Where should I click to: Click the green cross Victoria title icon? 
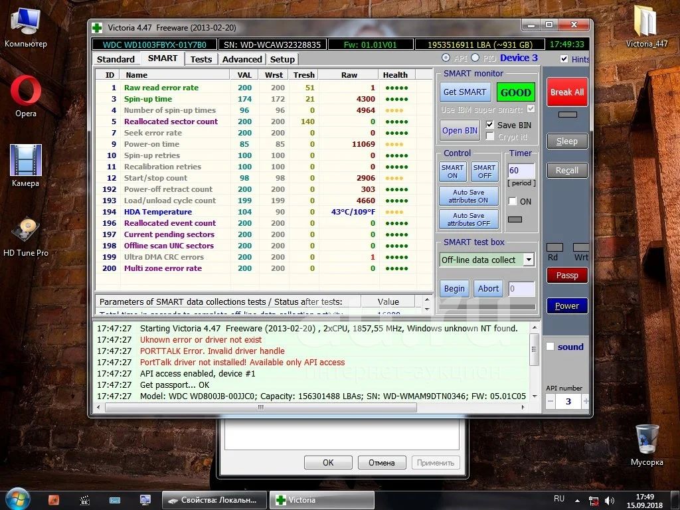pos(97,28)
